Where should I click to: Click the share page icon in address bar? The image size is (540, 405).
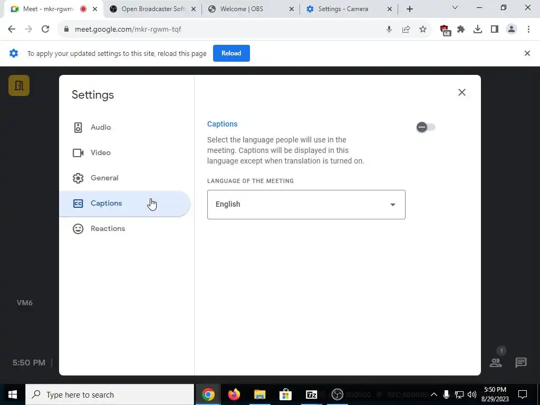point(406,30)
